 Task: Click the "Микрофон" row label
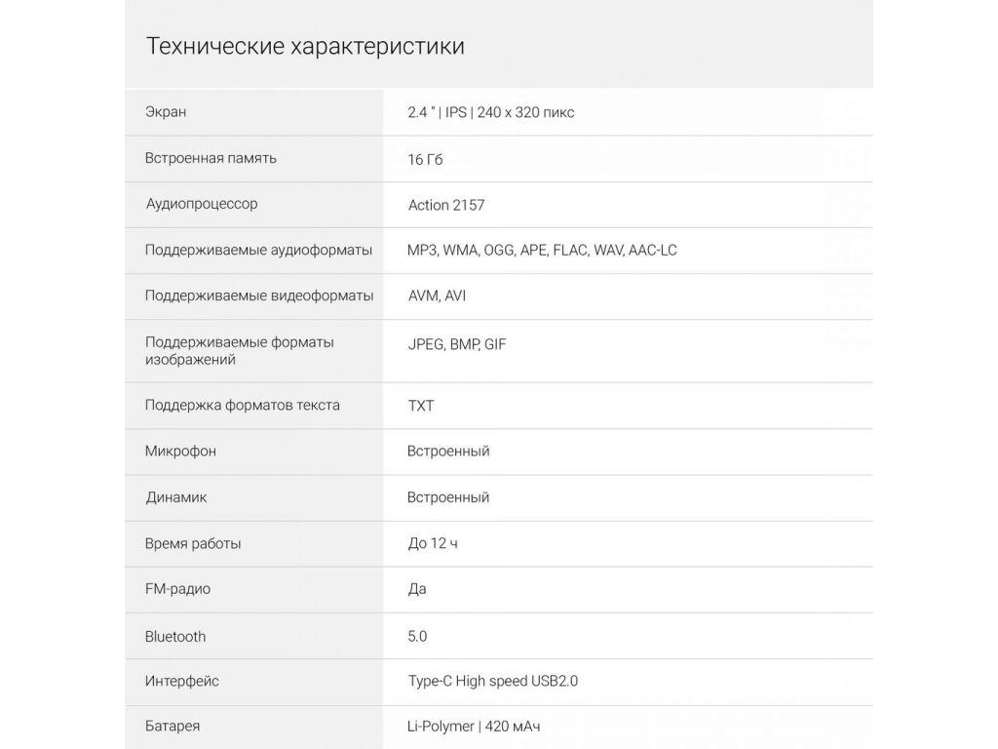tap(180, 451)
